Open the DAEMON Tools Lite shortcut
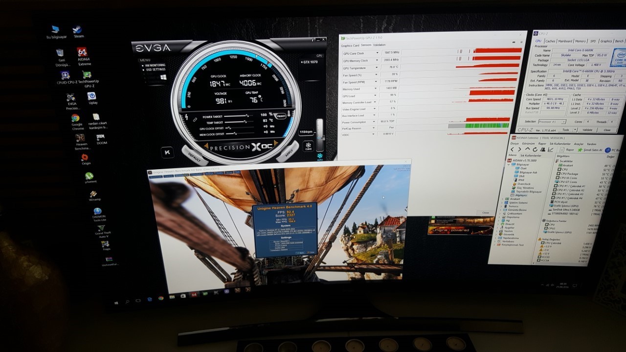626x352 pixels. (98, 214)
